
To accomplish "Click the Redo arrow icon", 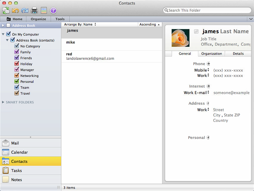I will [x=25, y=11].
